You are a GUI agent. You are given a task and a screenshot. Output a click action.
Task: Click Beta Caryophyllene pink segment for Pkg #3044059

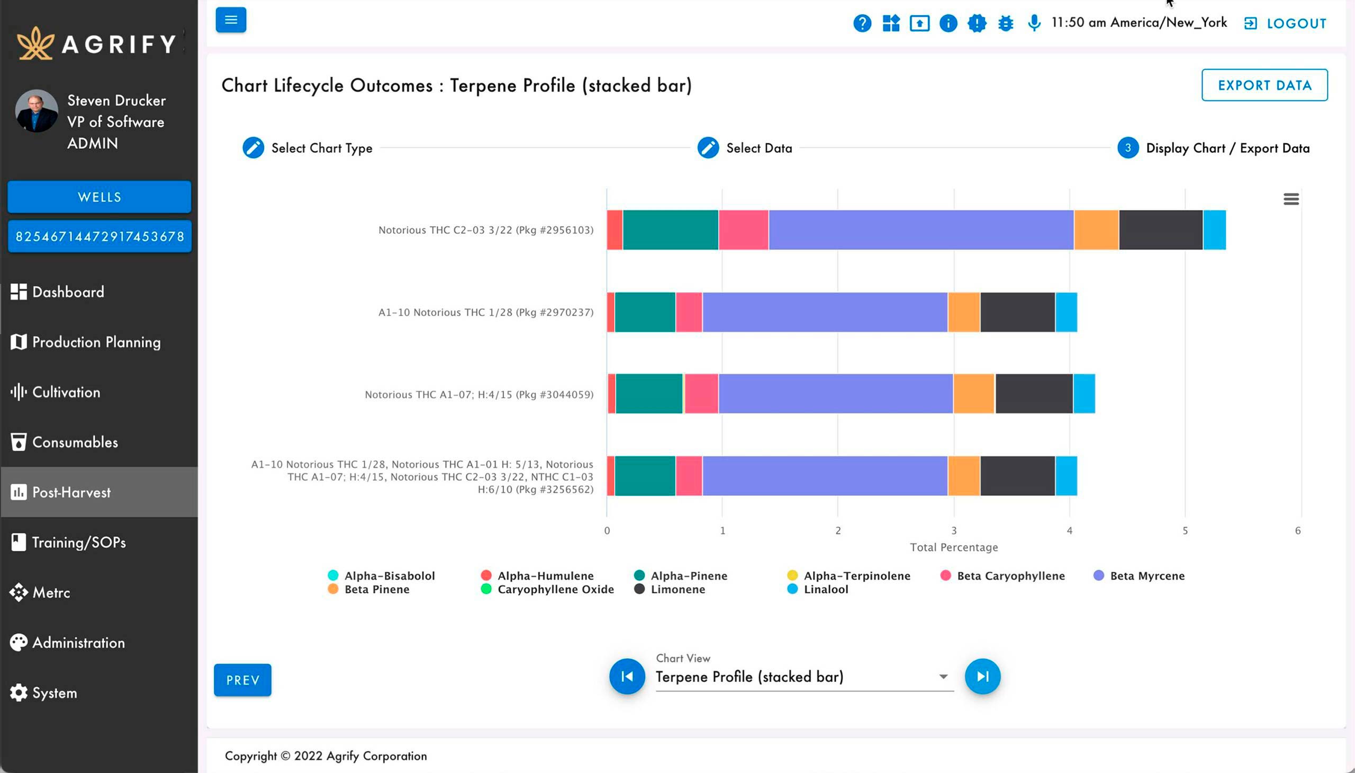click(x=701, y=393)
